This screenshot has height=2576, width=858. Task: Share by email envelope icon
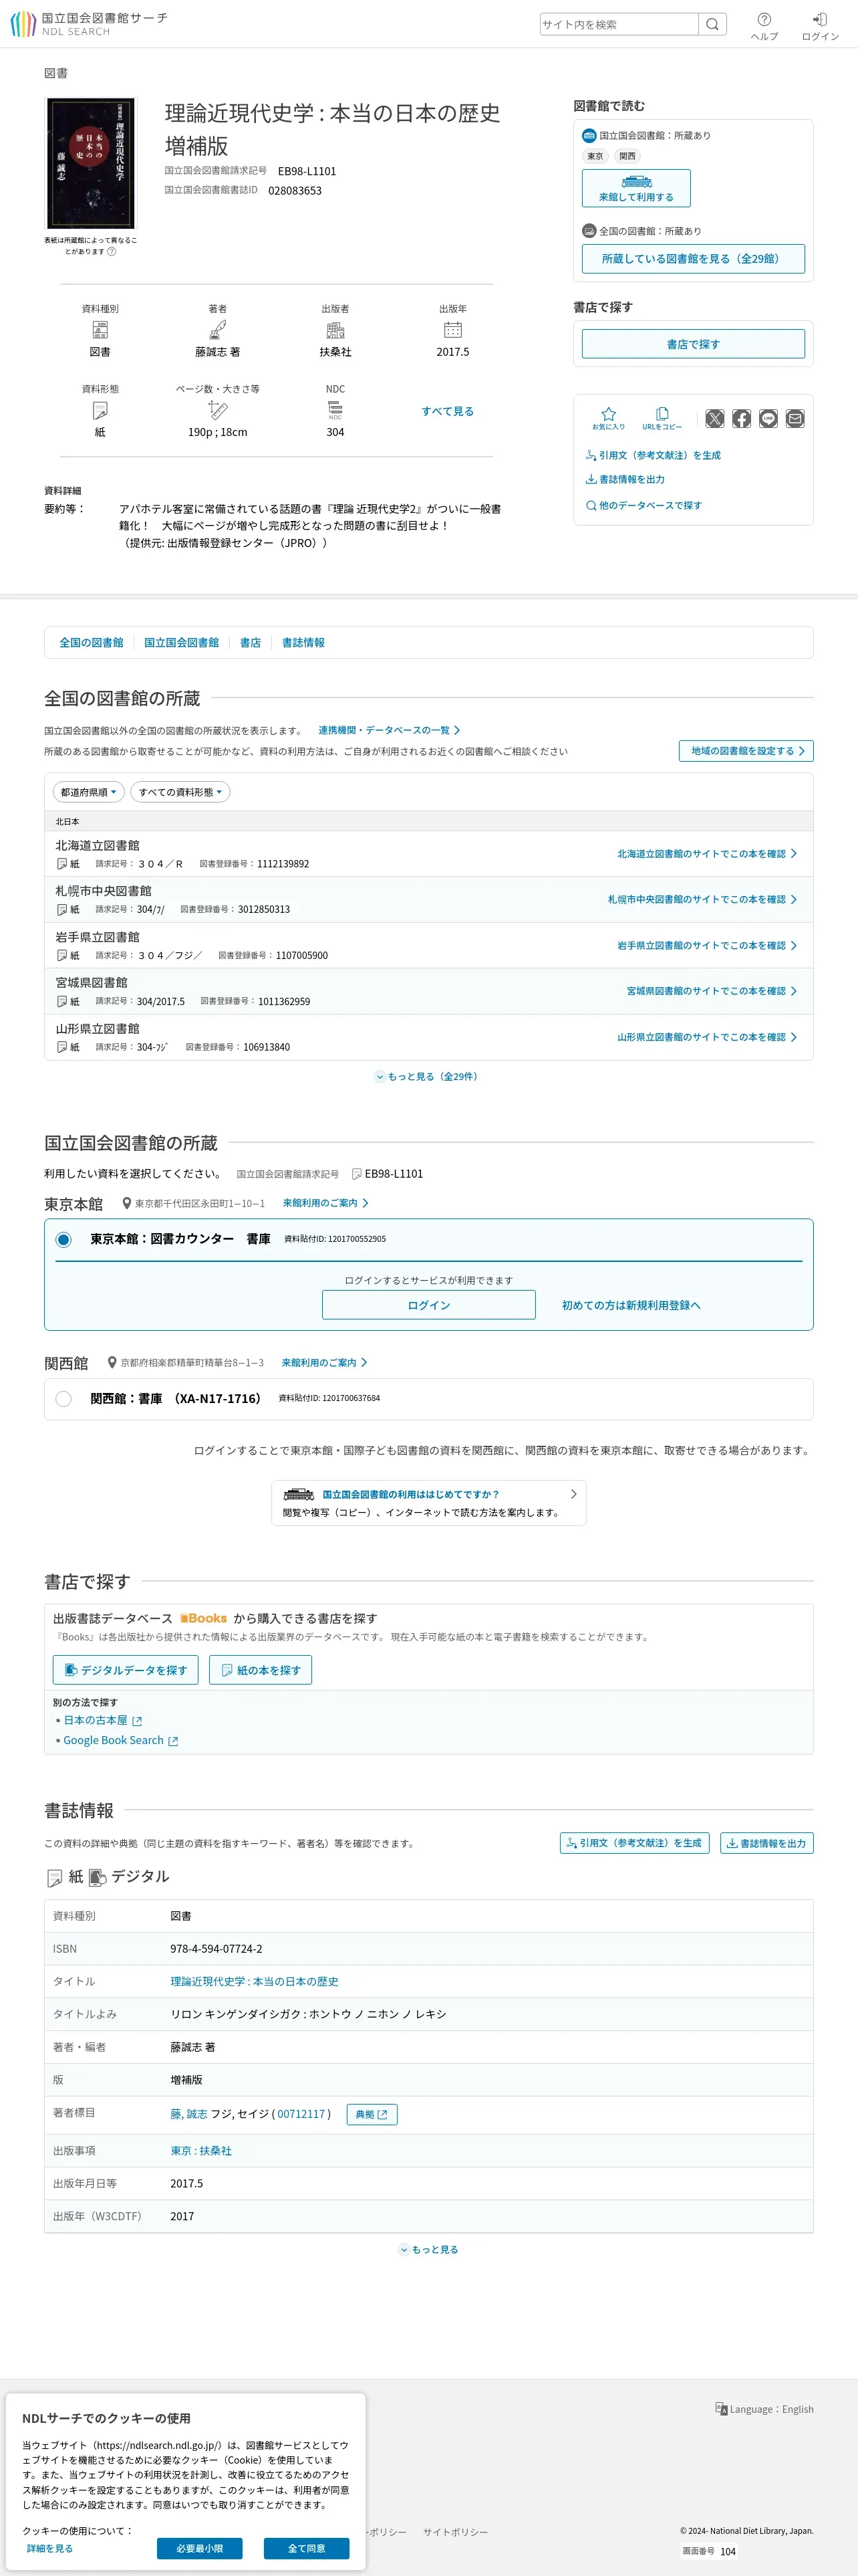(x=795, y=418)
